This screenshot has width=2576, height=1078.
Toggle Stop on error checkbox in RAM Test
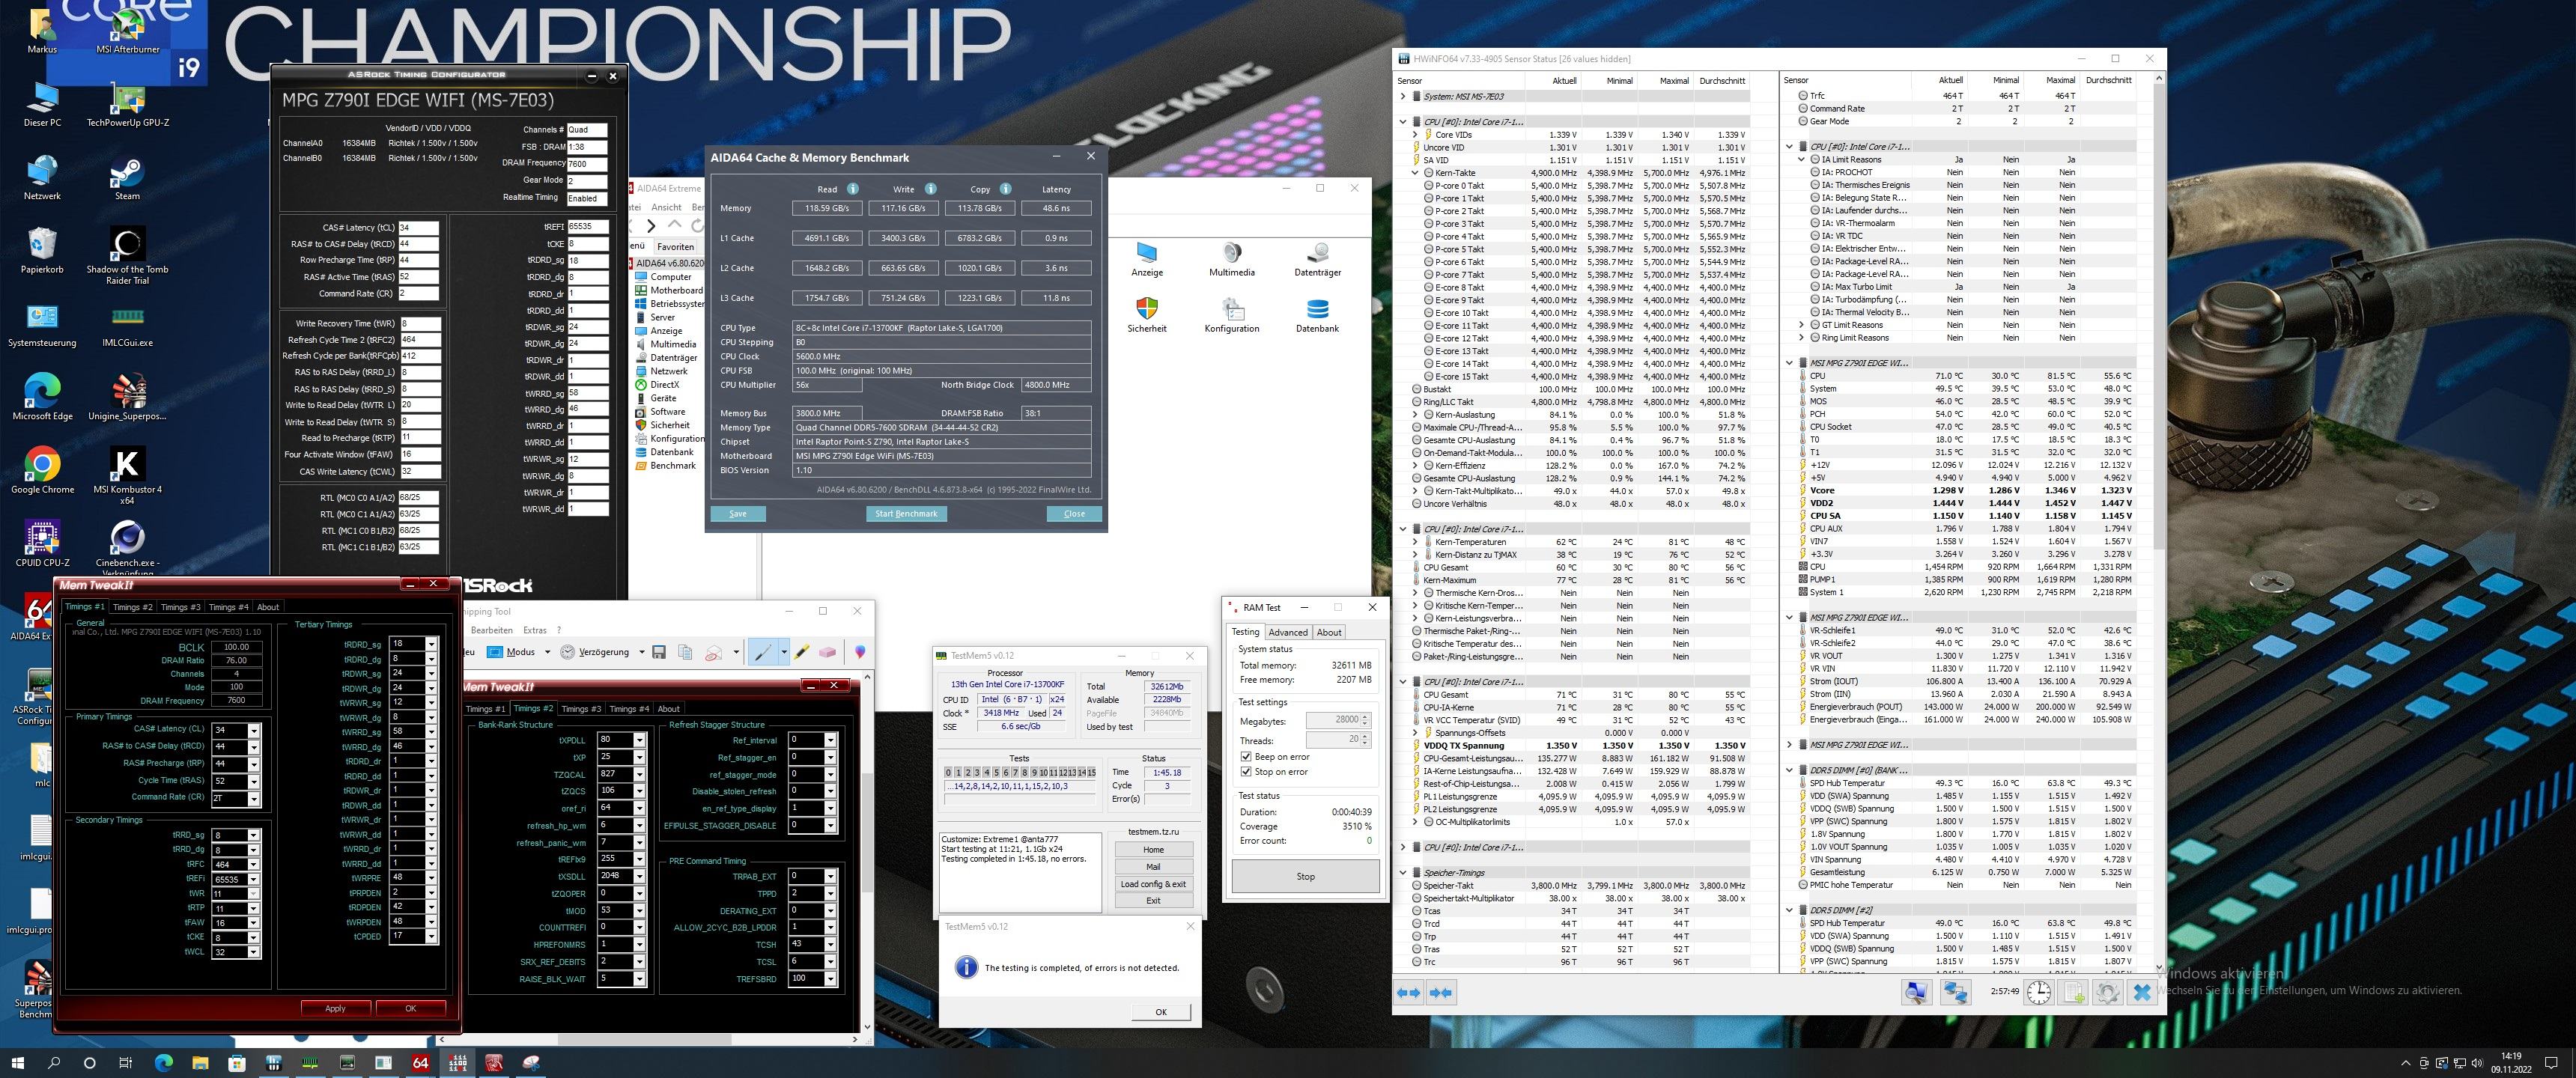(1246, 772)
